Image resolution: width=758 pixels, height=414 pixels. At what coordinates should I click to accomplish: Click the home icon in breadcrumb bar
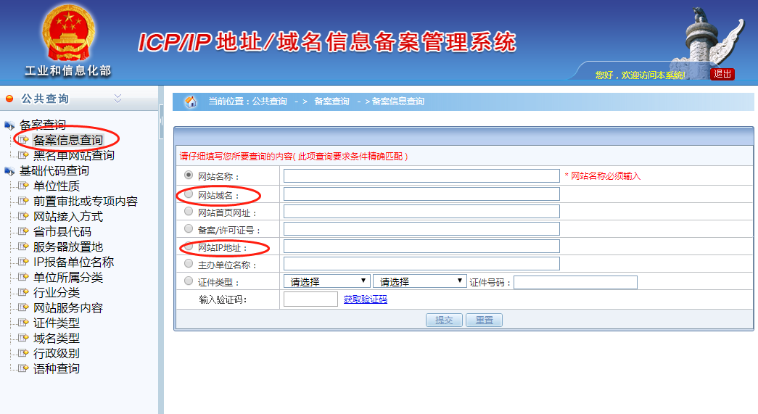191,102
